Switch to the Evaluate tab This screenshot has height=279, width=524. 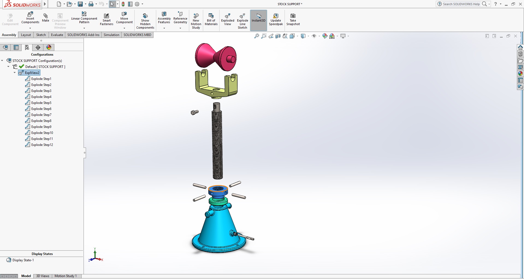57,35
